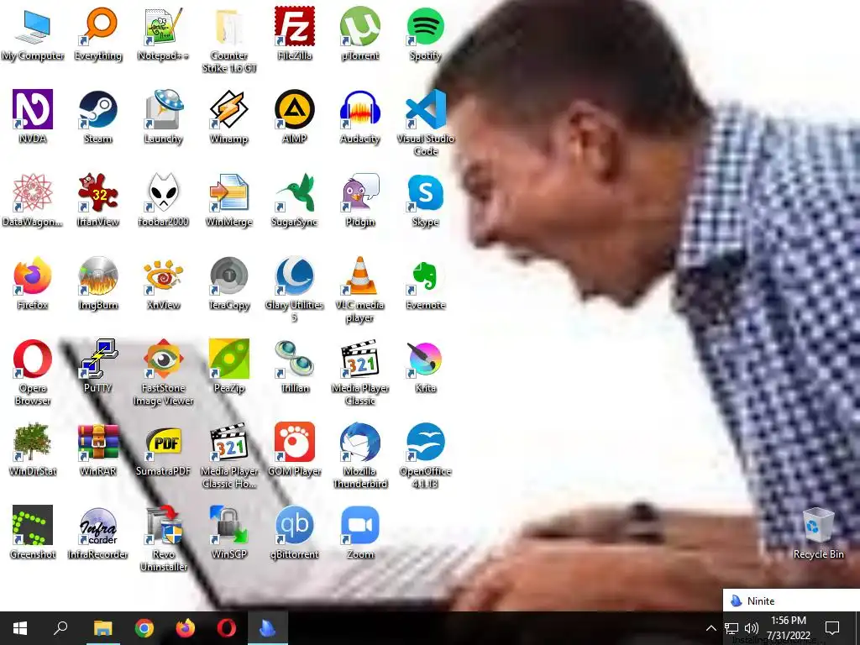
Task: Select the Skype desktop shortcut
Action: 425,200
